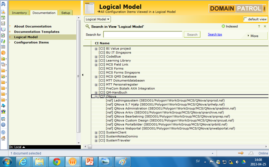Click the Home house icon in sidebar
Viewport: 269px width, 167px height.
click(3, 138)
